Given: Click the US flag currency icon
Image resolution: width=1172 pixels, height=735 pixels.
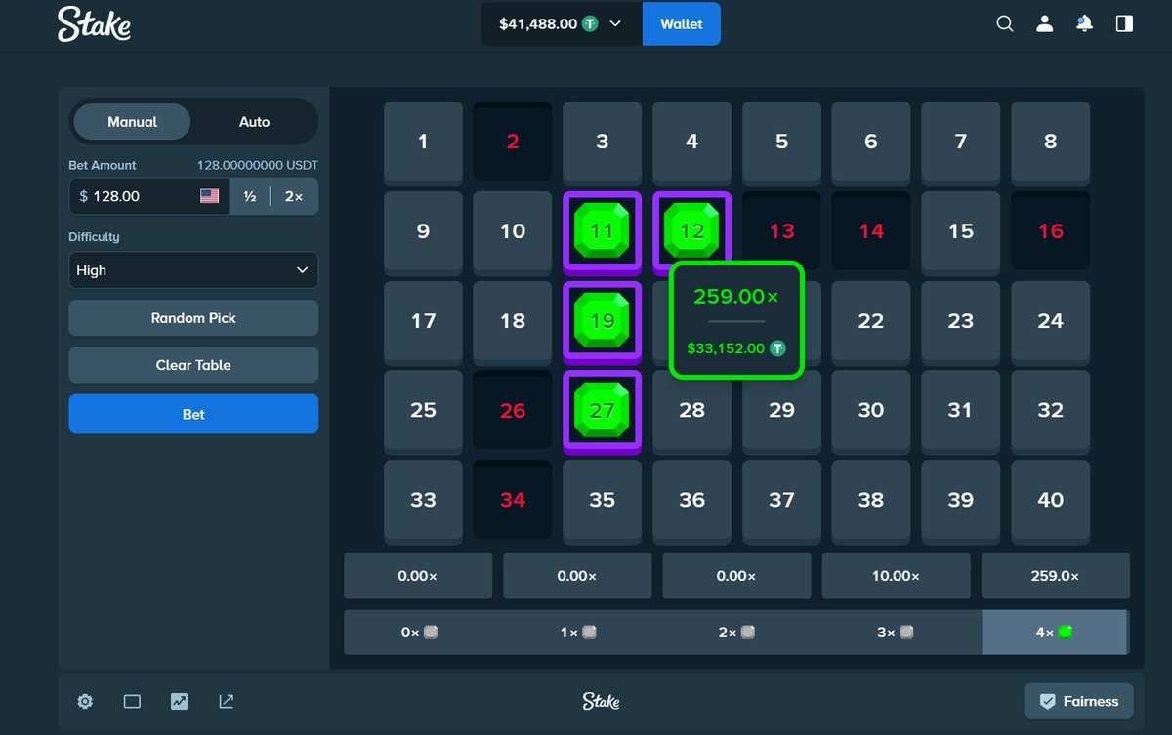Looking at the screenshot, I should [209, 196].
